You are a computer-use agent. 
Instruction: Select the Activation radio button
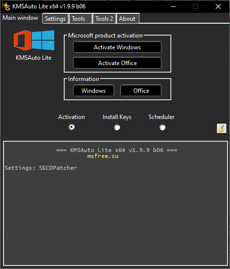point(72,127)
